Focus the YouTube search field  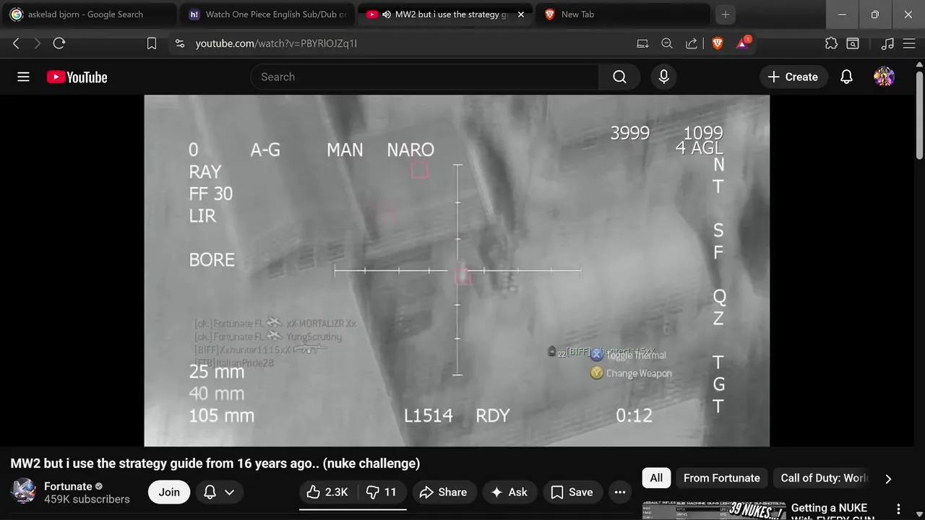click(x=425, y=77)
